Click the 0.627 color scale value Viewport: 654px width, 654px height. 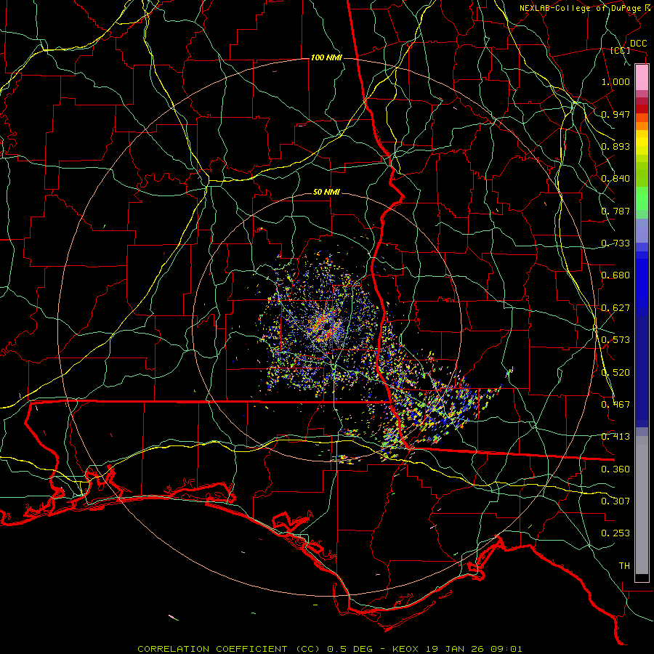(615, 308)
